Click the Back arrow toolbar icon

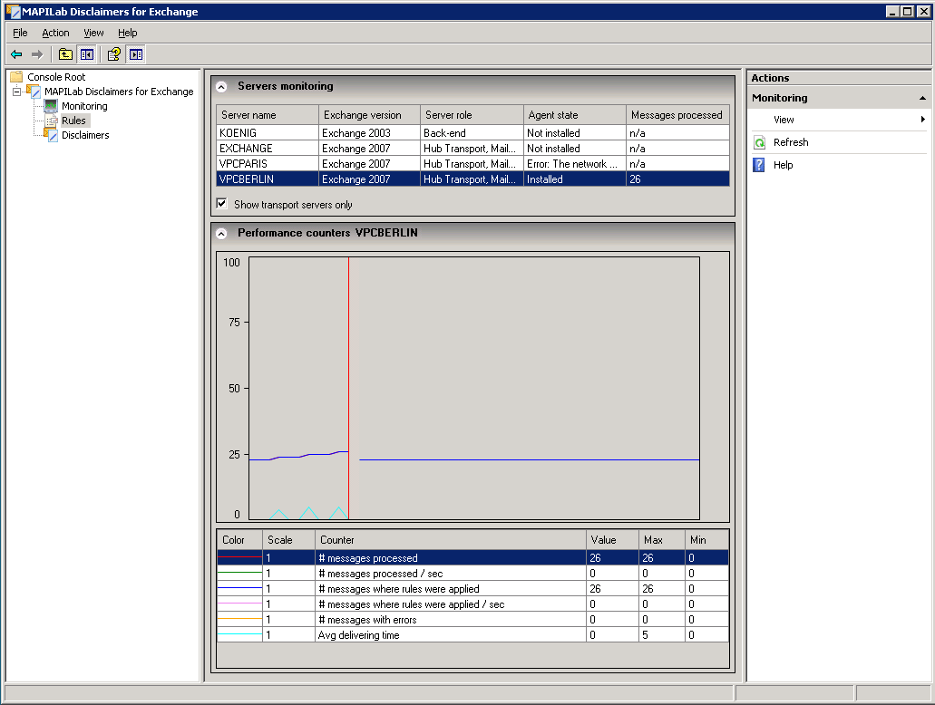(x=16, y=54)
